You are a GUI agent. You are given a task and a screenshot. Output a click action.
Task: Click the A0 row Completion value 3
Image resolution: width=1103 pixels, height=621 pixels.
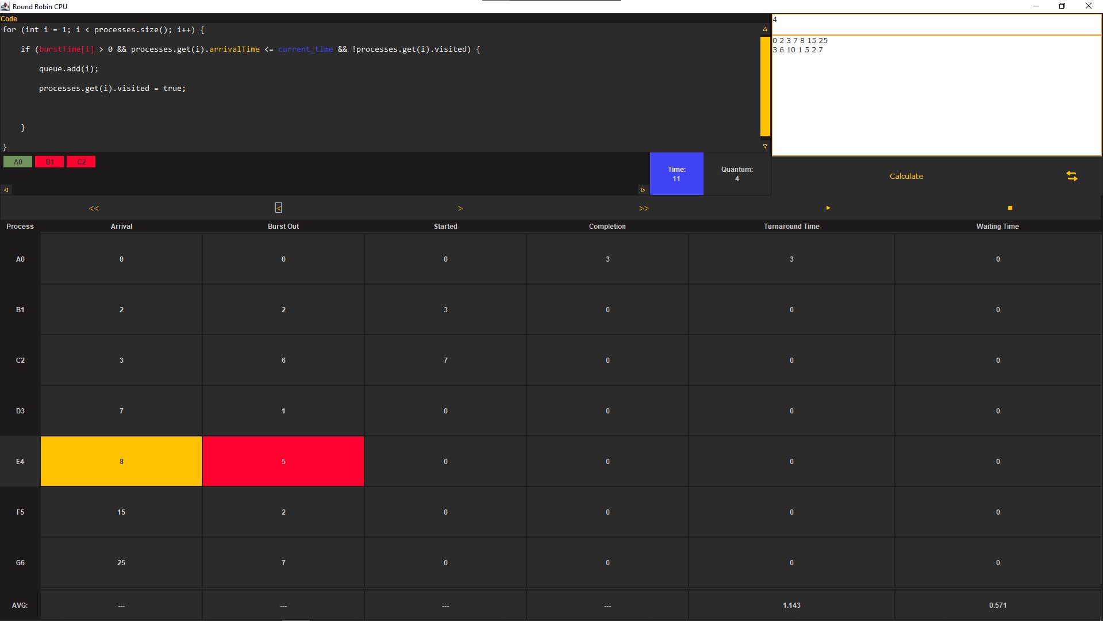pyautogui.click(x=608, y=259)
